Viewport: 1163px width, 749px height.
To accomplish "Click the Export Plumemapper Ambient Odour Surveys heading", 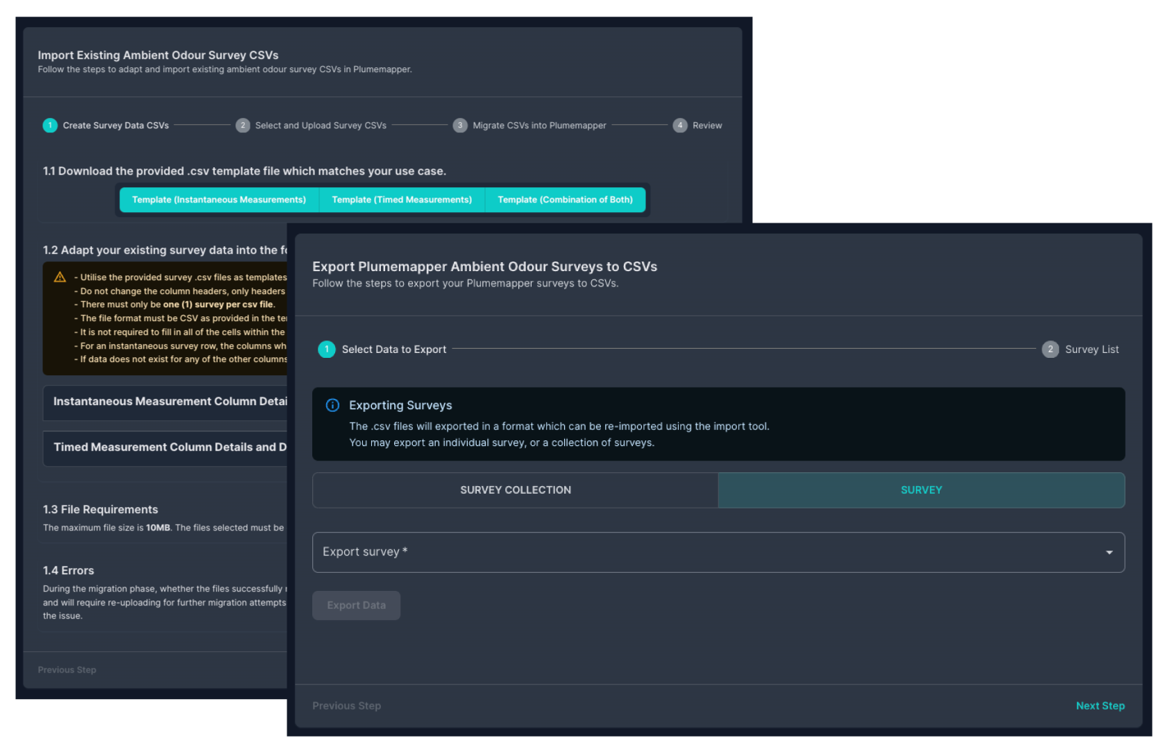I will [485, 267].
